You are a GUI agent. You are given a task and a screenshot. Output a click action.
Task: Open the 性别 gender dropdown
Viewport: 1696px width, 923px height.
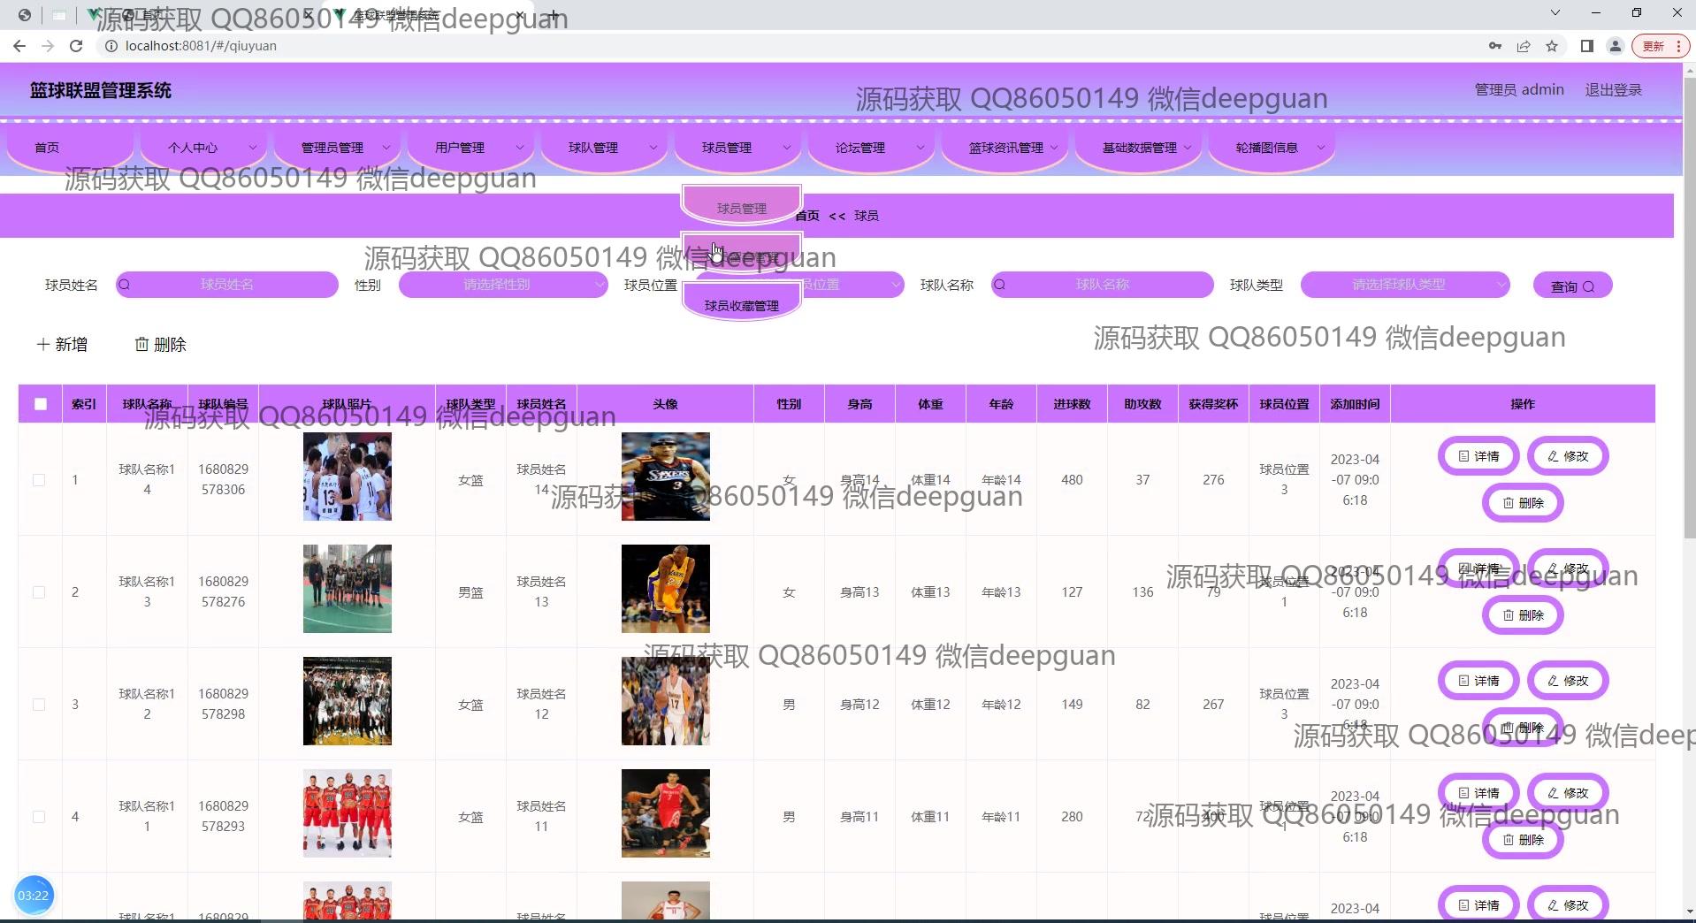pos(503,285)
